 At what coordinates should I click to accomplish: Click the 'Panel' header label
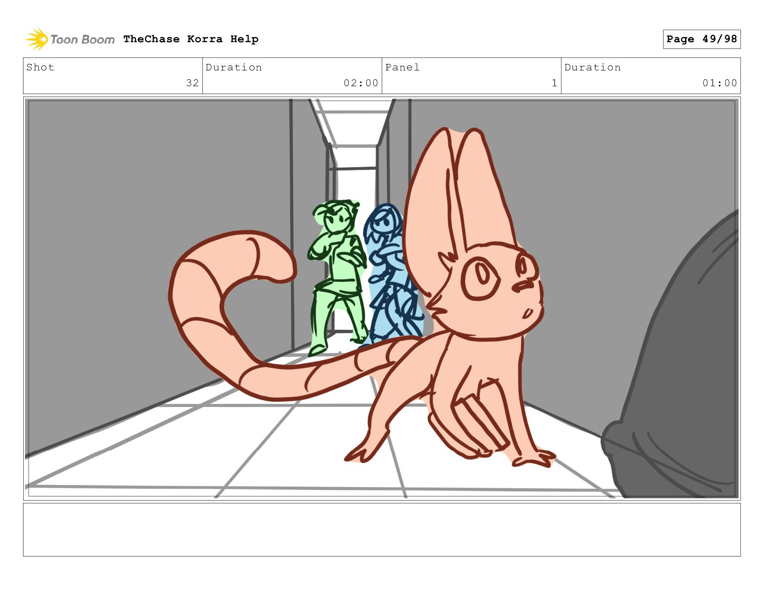click(x=402, y=67)
